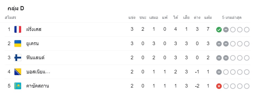Click Finland's second gray draw icon
Viewport: 257px width, 100px height.
226,58
